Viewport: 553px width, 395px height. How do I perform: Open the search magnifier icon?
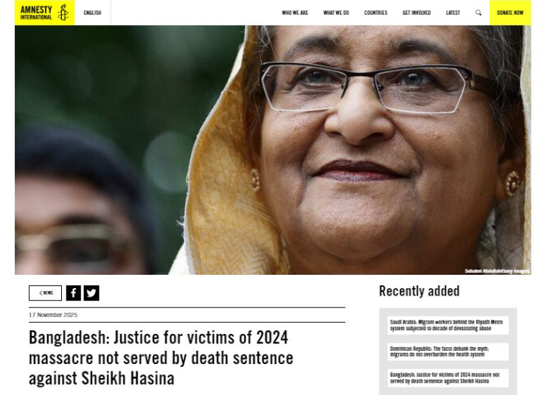click(x=479, y=13)
